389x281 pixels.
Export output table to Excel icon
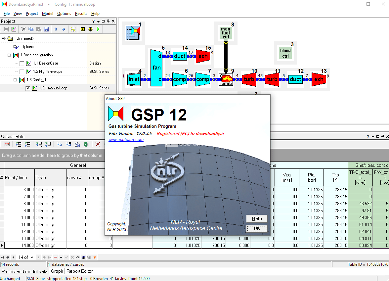point(86,144)
